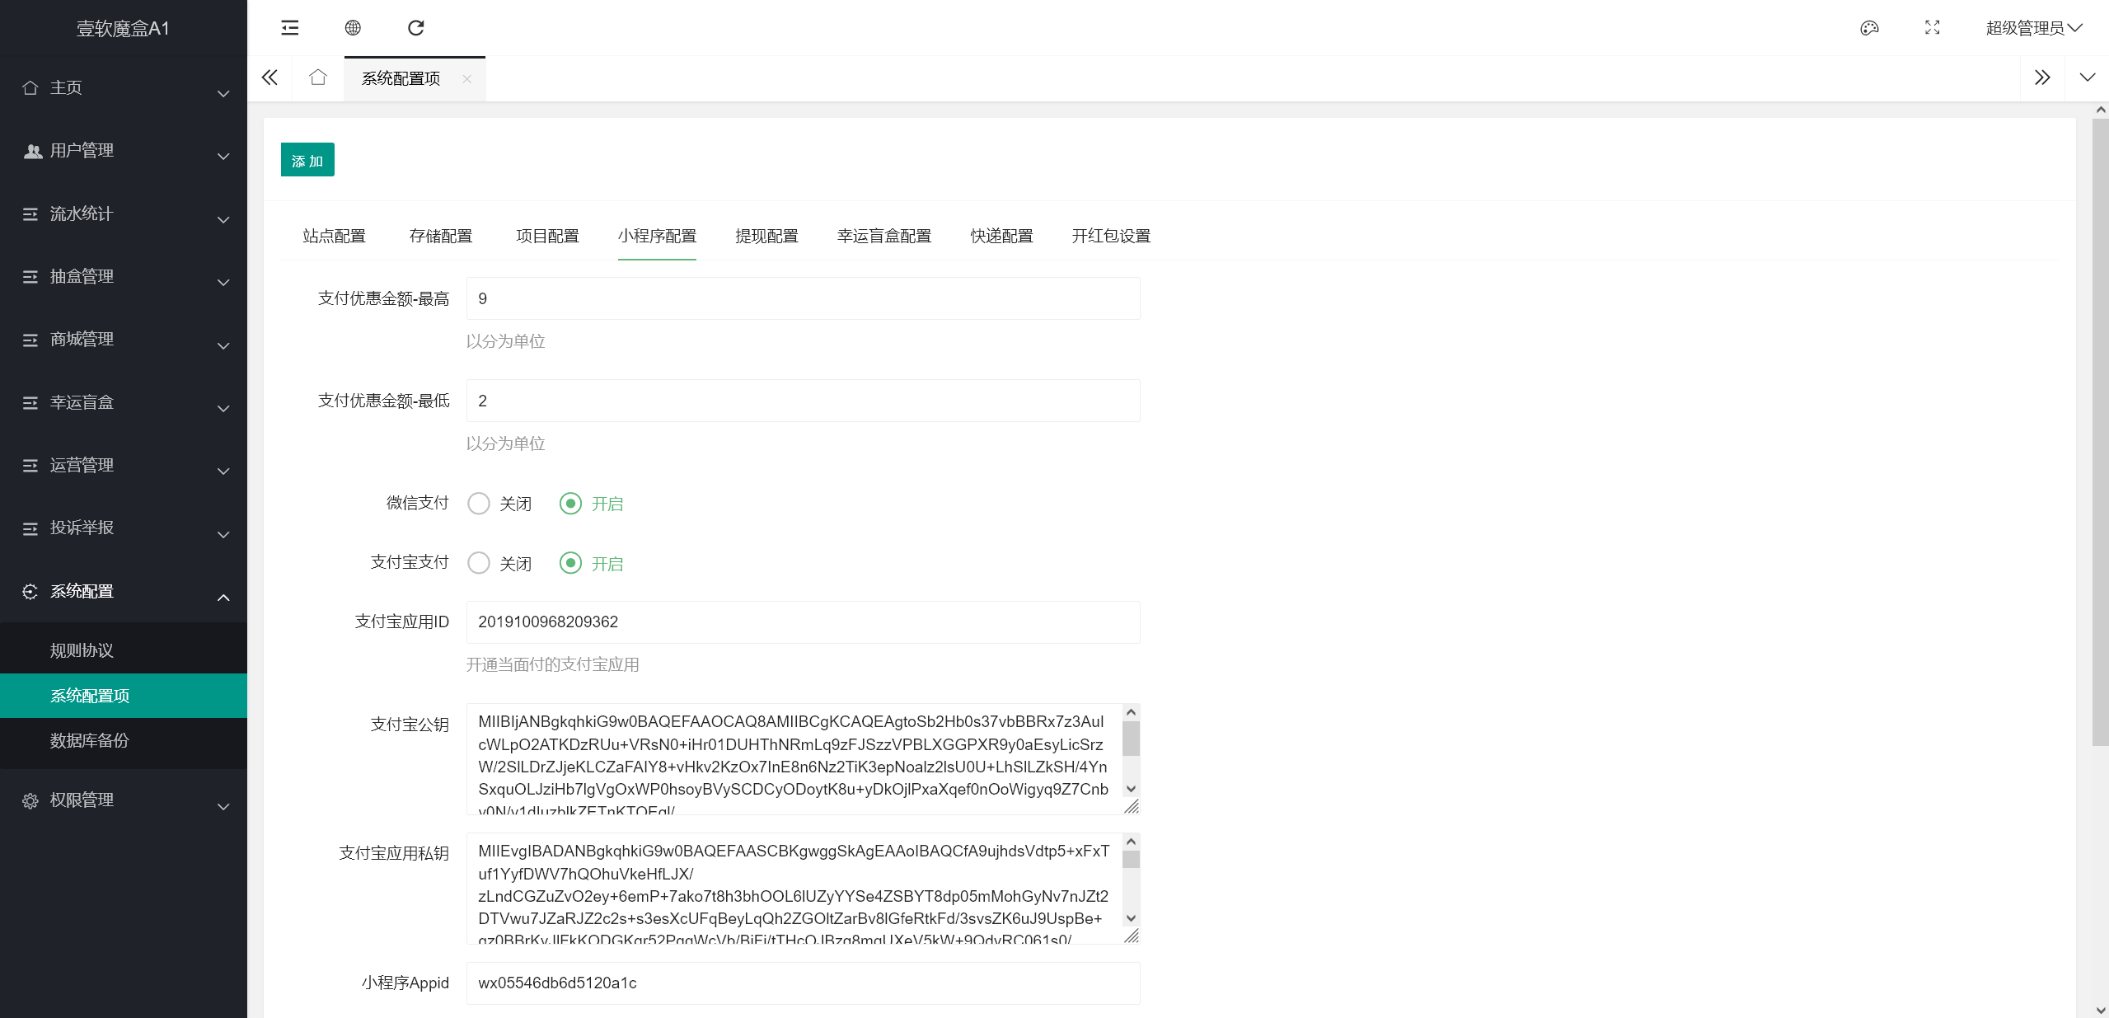
Task: Select 关闭 radio for 支付宝支付
Action: coord(479,563)
